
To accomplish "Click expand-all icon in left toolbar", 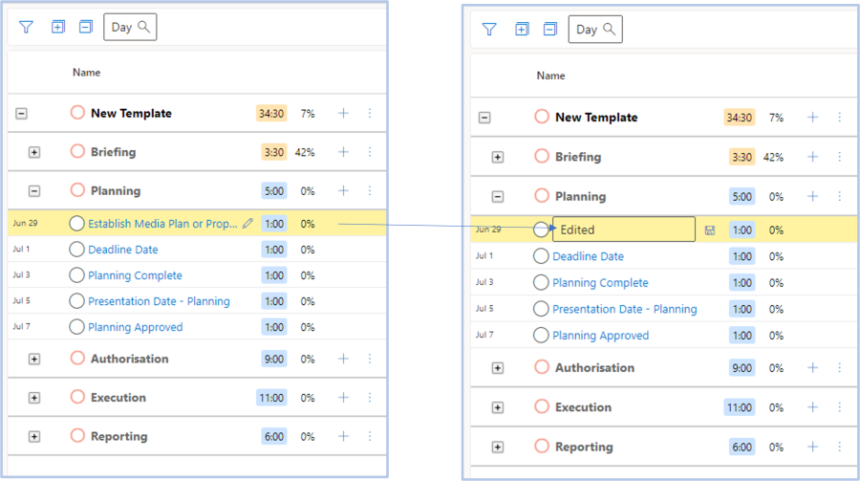I will pos(57,27).
